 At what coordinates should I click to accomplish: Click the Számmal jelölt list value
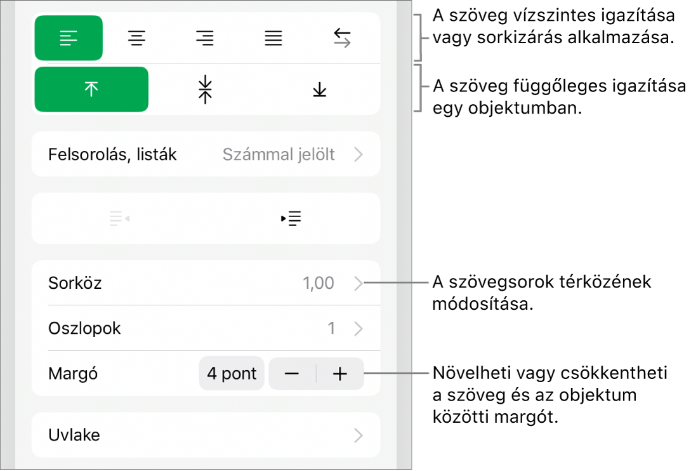click(x=279, y=155)
